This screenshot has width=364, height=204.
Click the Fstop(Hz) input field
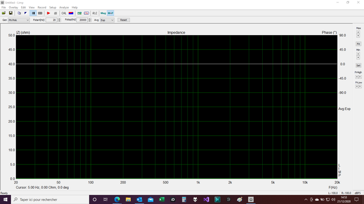point(82,20)
